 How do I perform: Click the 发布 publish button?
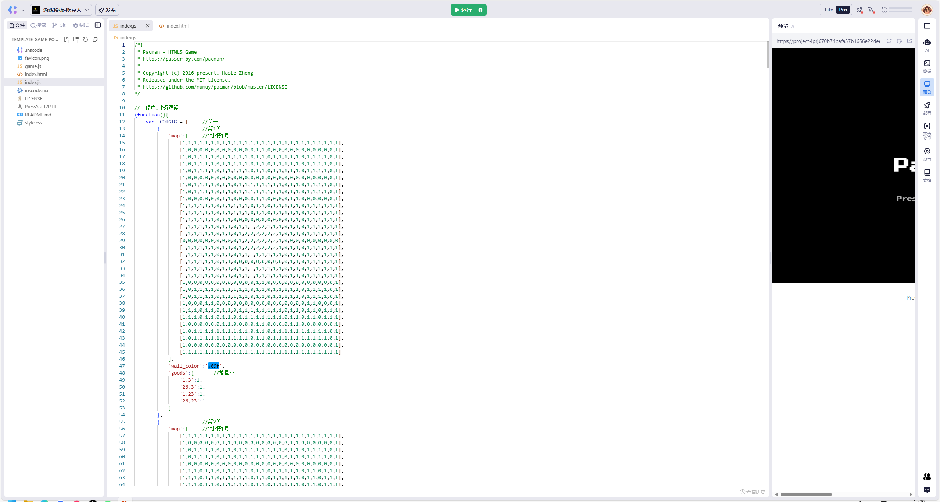(x=107, y=10)
